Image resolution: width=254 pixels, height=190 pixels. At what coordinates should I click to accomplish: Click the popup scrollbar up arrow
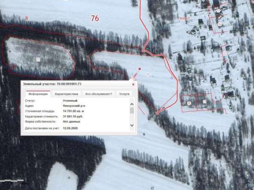click(132, 104)
